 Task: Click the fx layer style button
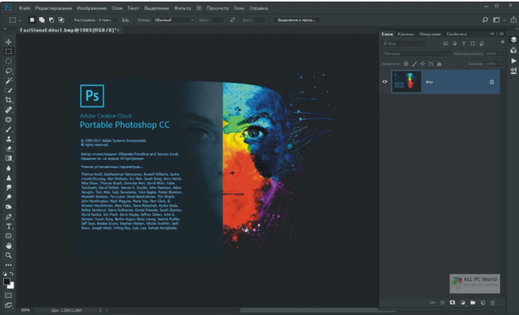[x=442, y=303]
